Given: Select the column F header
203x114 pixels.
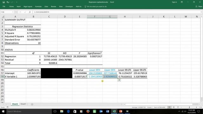Looking at the screenshot, I should (95, 16).
